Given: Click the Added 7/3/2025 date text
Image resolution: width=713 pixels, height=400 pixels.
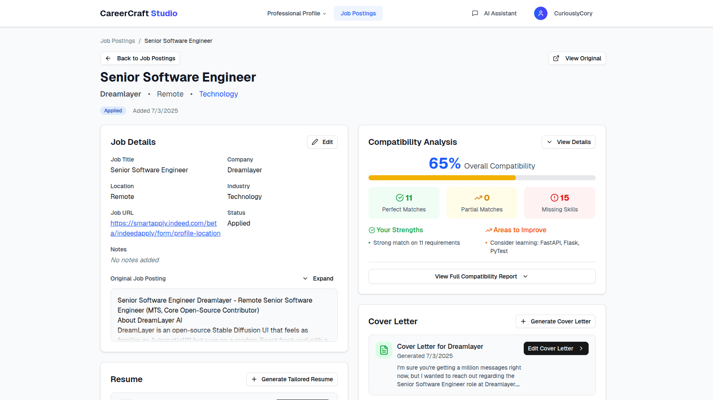Looking at the screenshot, I should (156, 111).
